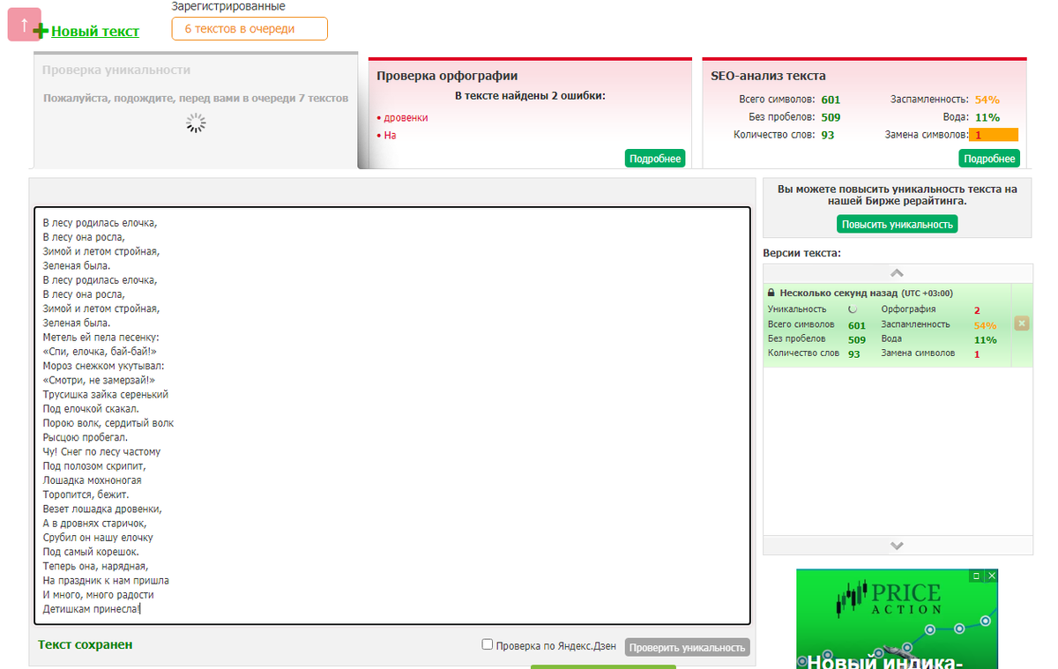Click the Всего символов value 601 in SEO panel
Image resolution: width=1058 pixels, height=669 pixels.
click(x=831, y=100)
